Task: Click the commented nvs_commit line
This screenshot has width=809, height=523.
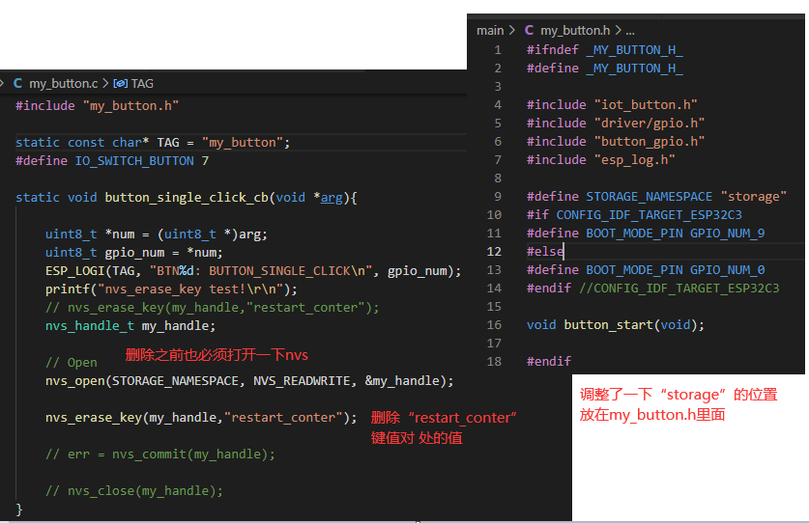Action: point(160,454)
